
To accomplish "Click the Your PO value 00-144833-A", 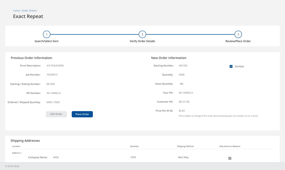I will coord(186,93).
